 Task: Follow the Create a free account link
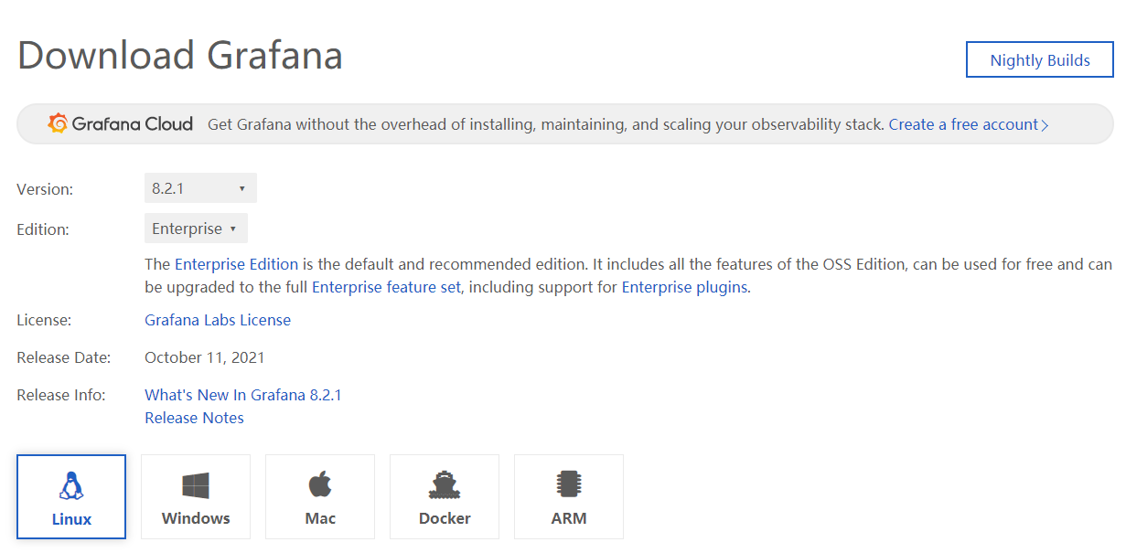[963, 124]
